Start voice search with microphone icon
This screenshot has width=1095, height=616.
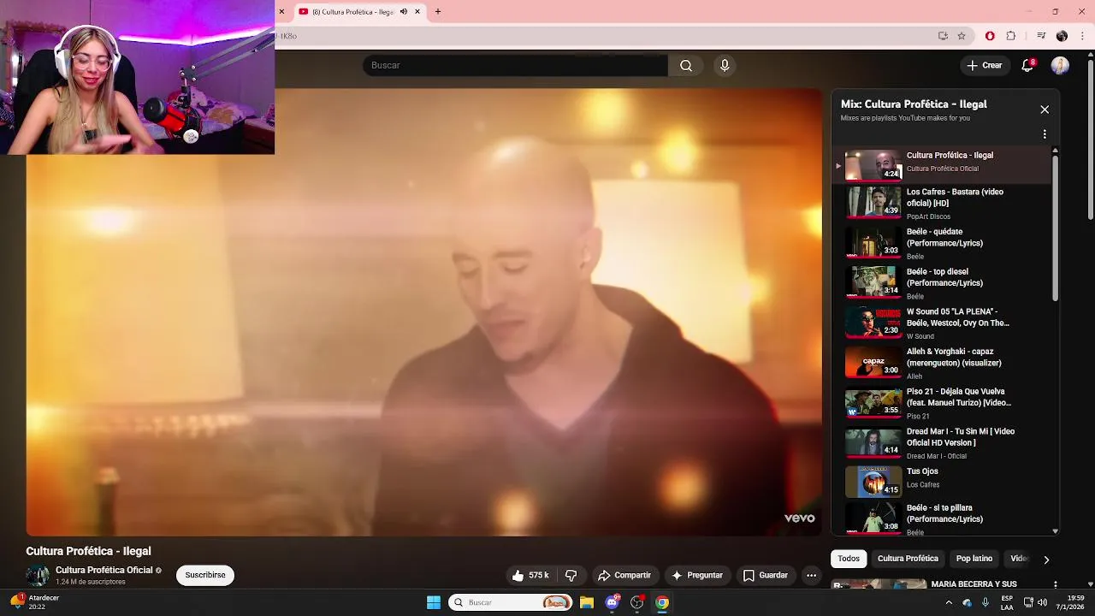(x=725, y=65)
